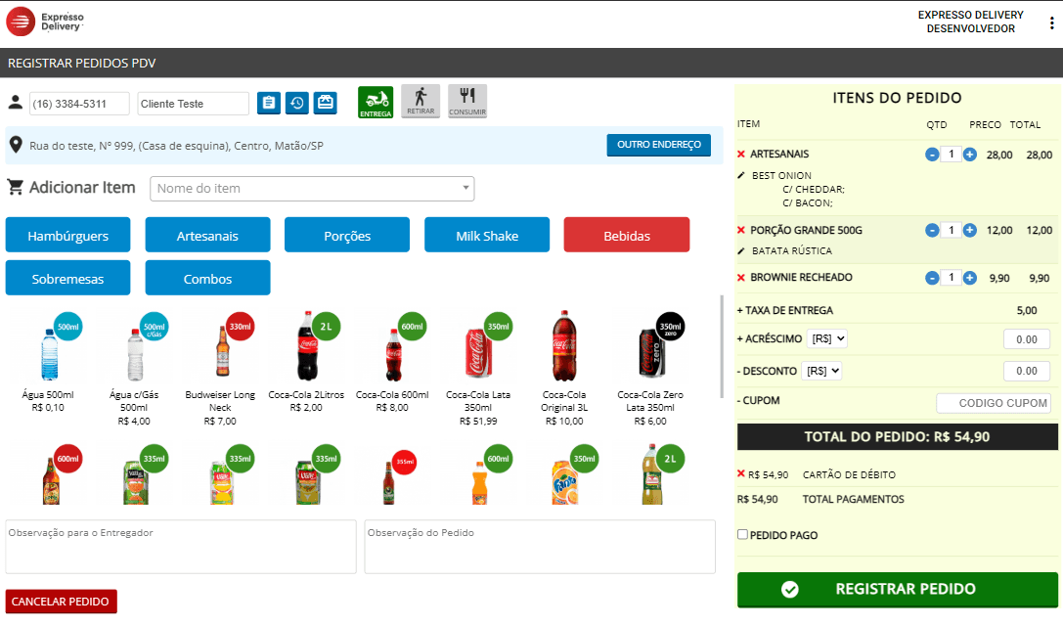The height and width of the screenshot is (626, 1063).
Task: Click the Acréscimo value field
Action: point(1027,339)
